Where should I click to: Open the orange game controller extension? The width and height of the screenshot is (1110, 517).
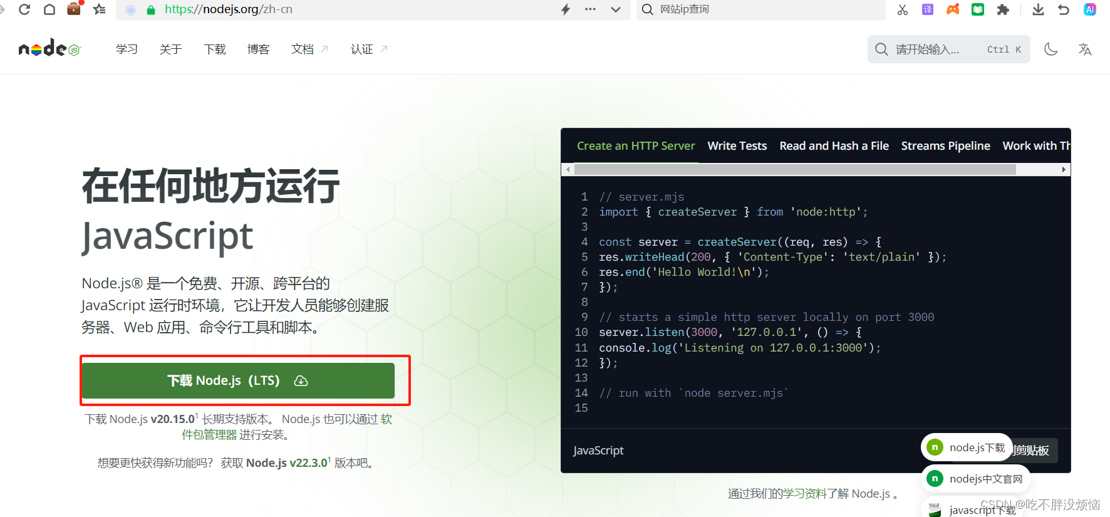click(x=953, y=9)
